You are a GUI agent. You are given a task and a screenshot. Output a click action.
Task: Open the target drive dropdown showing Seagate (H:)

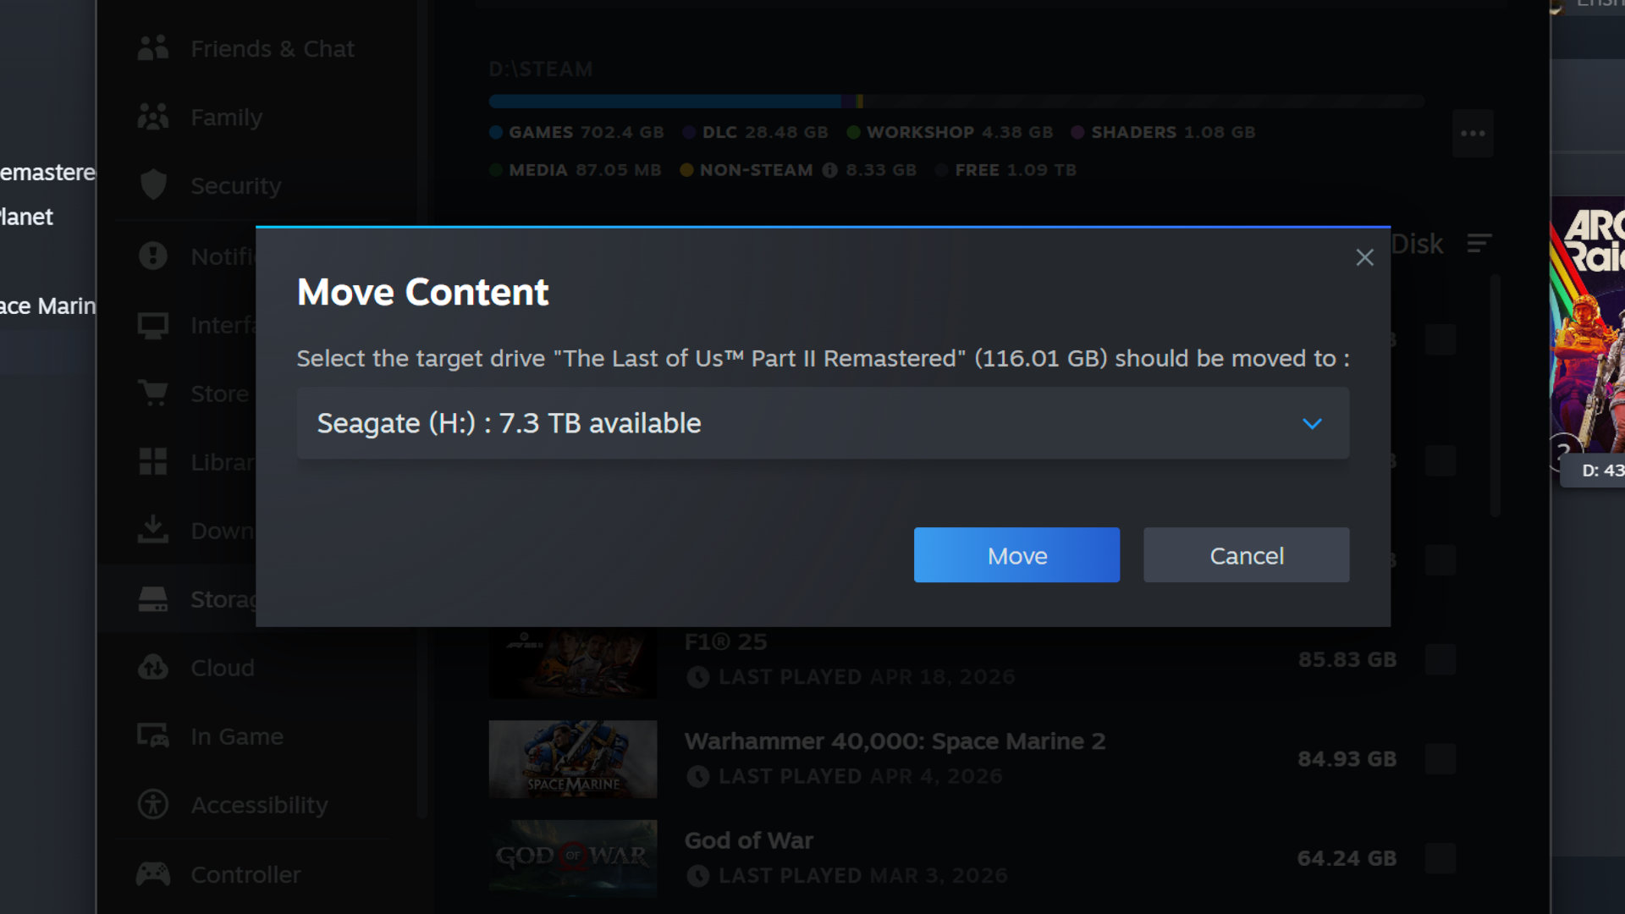(1312, 423)
